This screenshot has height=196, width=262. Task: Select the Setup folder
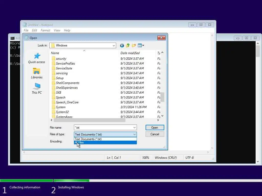point(58,78)
